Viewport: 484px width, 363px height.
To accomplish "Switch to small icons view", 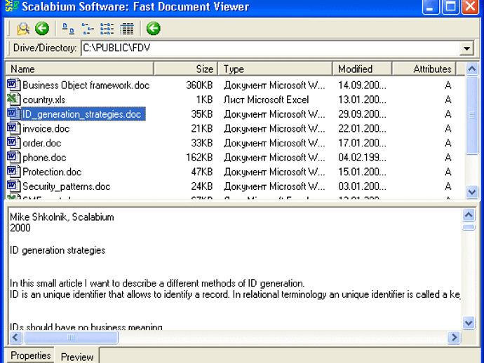I will (88, 29).
